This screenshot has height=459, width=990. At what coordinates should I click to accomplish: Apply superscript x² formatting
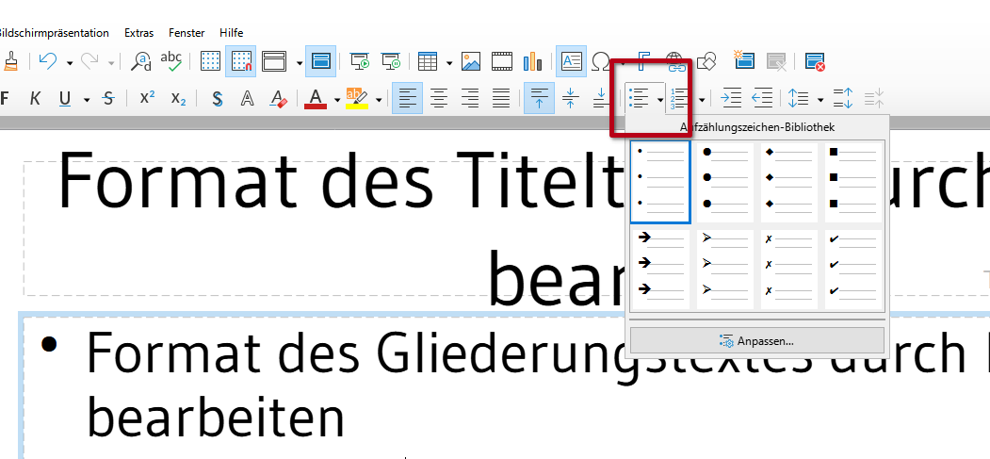[148, 98]
